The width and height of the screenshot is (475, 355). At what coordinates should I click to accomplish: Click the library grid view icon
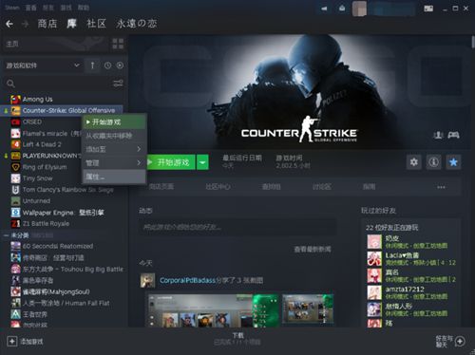[118, 44]
